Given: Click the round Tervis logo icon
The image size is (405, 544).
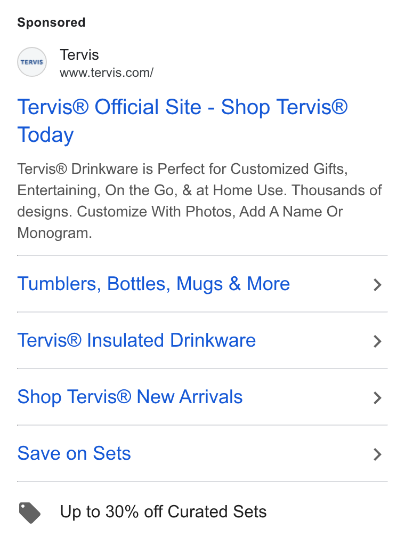Looking at the screenshot, I should click(x=32, y=62).
